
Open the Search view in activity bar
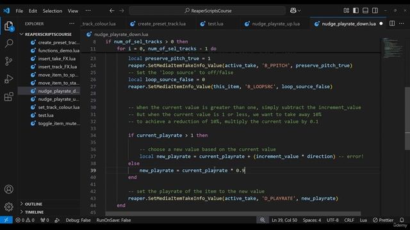pyautogui.click(x=9, y=43)
